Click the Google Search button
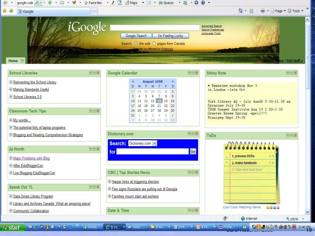The image size is (315, 236). point(136,36)
